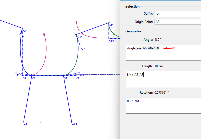The width and height of the screenshot is (201, 139).
Task: Click the Rotation formula field
Action: 163,105
